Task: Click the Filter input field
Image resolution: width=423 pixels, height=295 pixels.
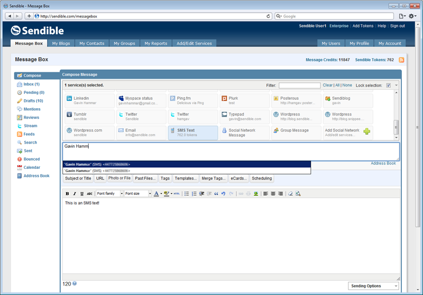Action: 299,85
